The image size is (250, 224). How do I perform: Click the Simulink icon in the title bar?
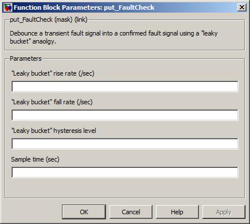click(x=7, y=7)
